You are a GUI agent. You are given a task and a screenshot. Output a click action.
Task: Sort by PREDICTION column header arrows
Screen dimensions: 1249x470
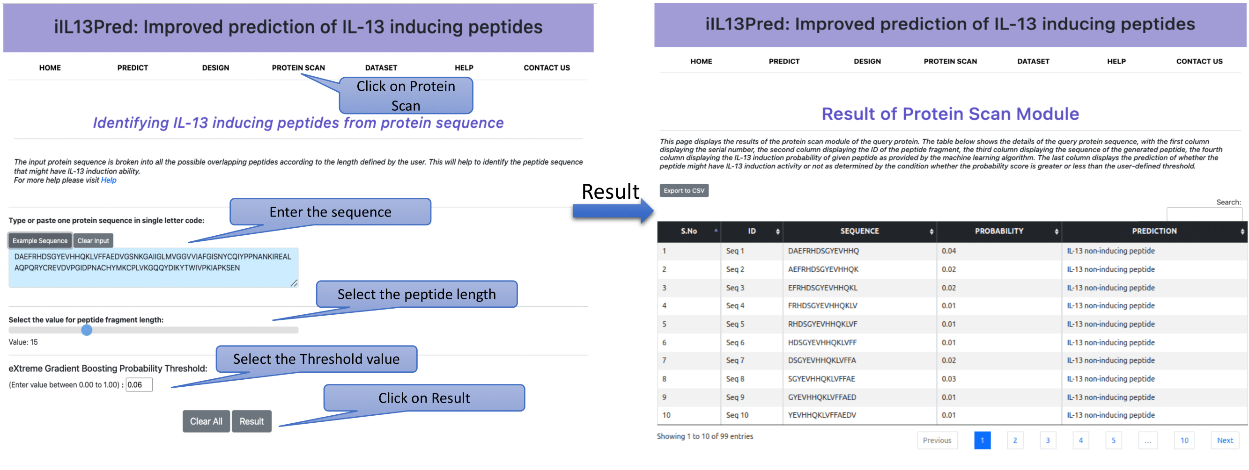1242,232
